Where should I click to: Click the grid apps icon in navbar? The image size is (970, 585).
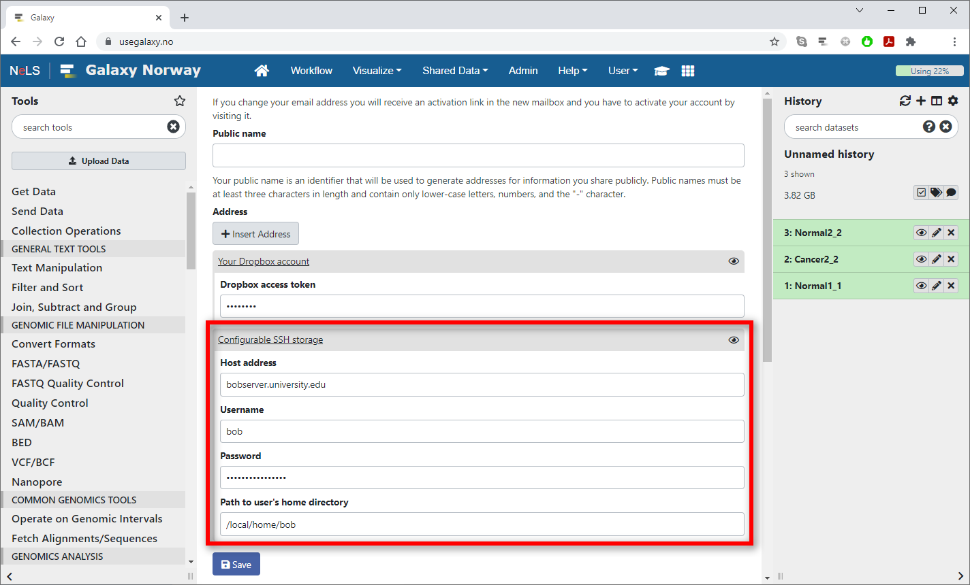[688, 71]
